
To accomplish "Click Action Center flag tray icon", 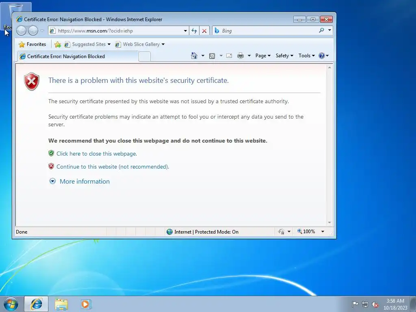I will 355,304.
